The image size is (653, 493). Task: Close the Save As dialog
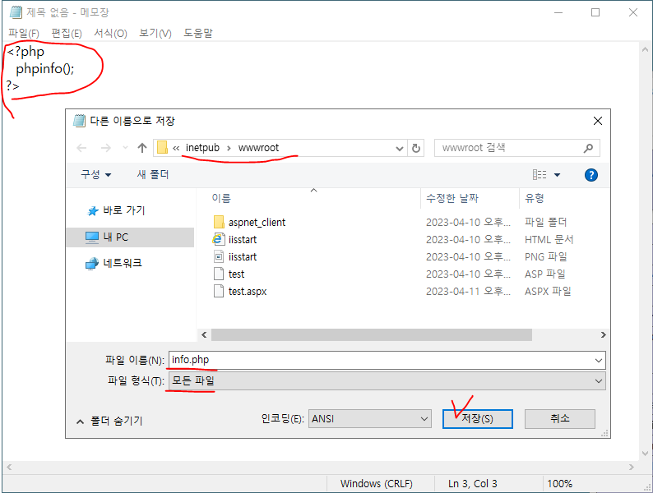click(598, 121)
